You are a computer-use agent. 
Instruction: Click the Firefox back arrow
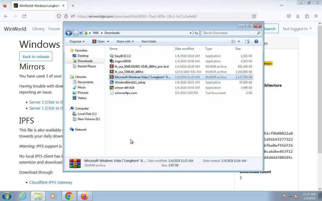pyautogui.click(x=6, y=16)
